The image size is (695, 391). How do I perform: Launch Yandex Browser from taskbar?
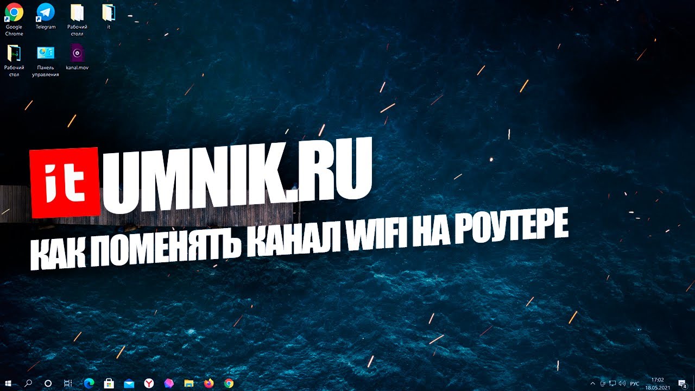tap(149, 383)
